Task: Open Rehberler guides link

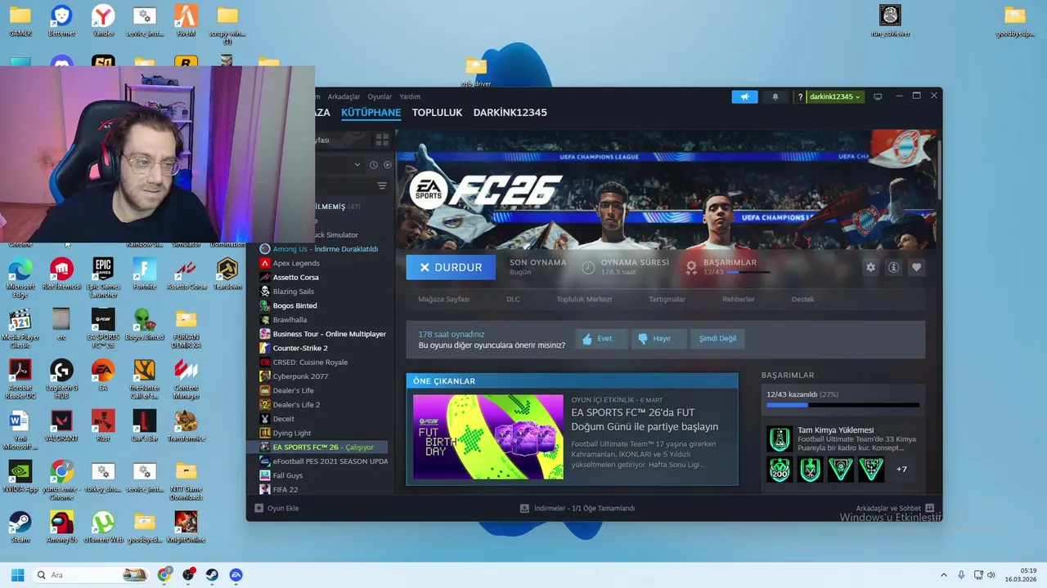Action: pyautogui.click(x=738, y=299)
